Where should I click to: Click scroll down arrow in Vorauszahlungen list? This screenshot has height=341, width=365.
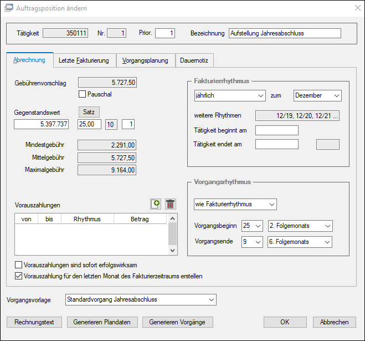(x=172, y=250)
